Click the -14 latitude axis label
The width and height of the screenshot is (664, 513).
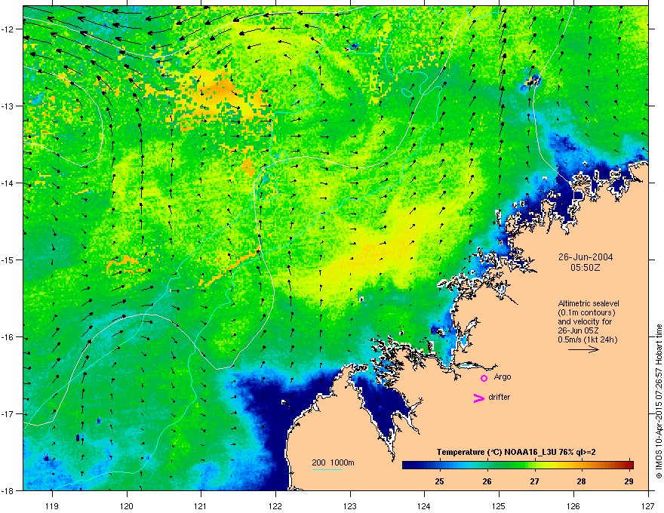tap(9, 183)
